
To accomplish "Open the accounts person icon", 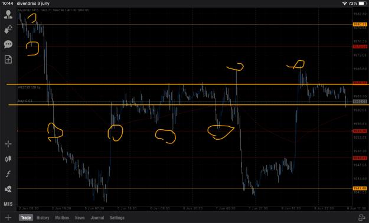I will [x=8, y=15].
